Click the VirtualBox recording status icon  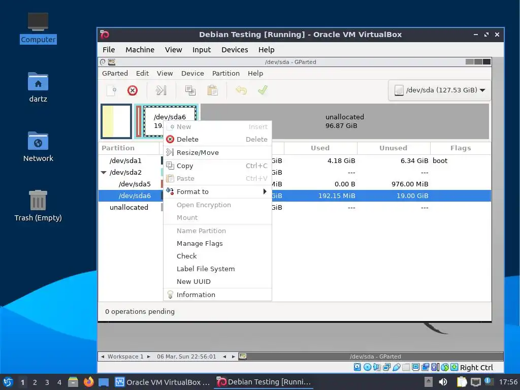coord(425,367)
